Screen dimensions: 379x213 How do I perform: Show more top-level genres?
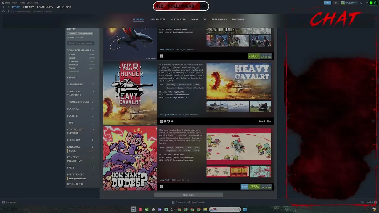74,72
